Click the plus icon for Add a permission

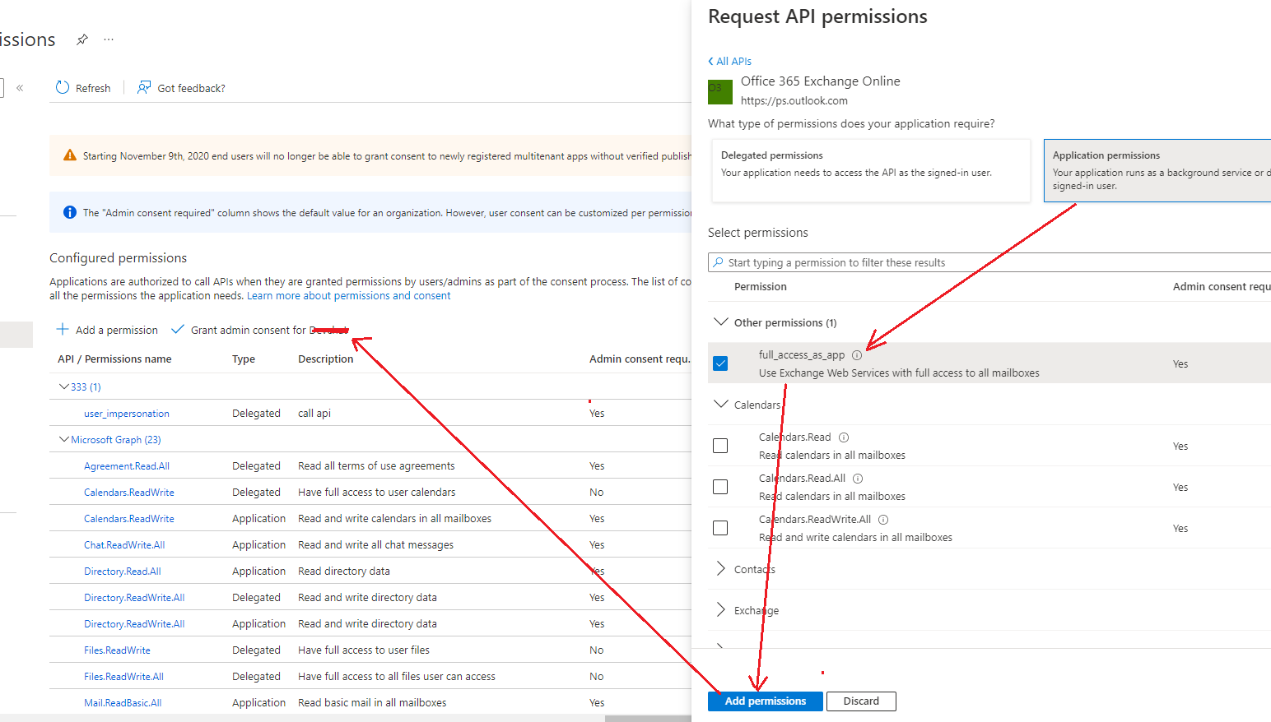tap(63, 330)
